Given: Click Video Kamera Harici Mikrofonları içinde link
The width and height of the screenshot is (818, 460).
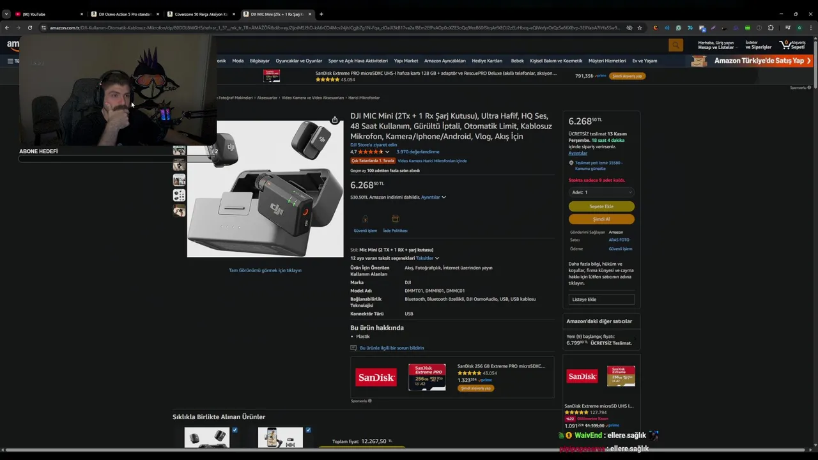Looking at the screenshot, I should [432, 161].
